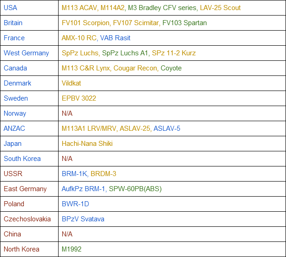Click the Sweden country cell
This screenshot has width=286, height=257.
tap(29, 98)
